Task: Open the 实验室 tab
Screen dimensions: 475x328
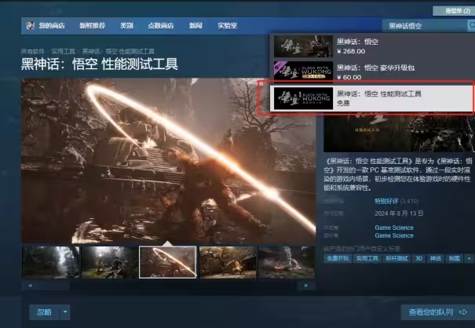Action: [227, 26]
